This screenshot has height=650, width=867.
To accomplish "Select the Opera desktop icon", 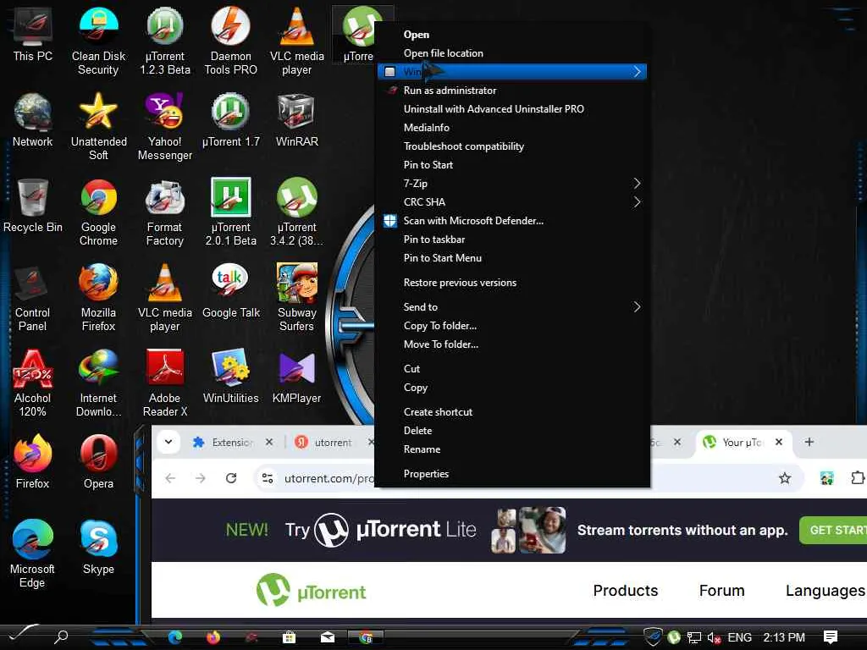I will point(98,462).
